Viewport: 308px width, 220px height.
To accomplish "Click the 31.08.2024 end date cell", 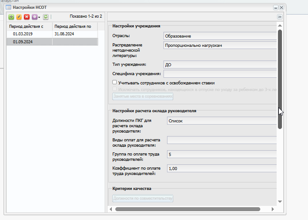I will 75,34.
